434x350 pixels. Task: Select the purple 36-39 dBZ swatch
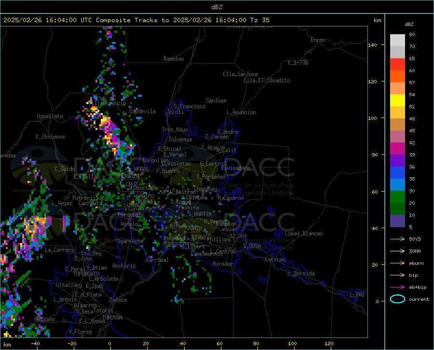397,160
